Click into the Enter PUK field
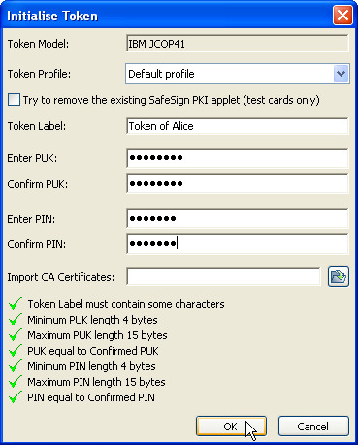The image size is (358, 445). [x=238, y=158]
